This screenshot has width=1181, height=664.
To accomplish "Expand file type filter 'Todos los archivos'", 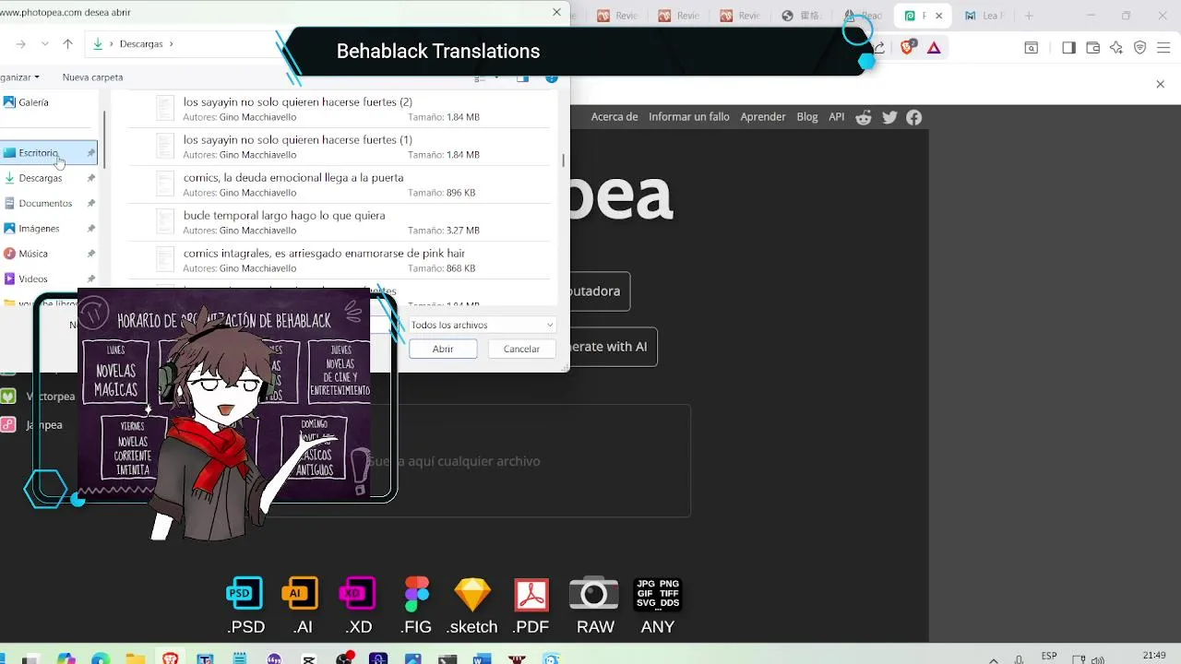I will tap(482, 325).
